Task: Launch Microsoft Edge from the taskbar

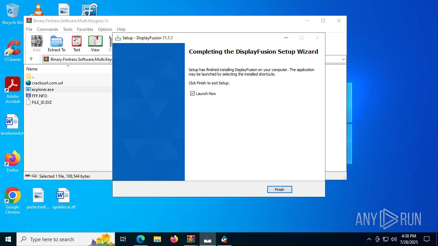Action: point(141,239)
